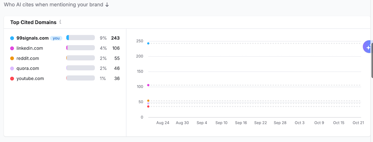Image resolution: width=373 pixels, height=142 pixels.
Task: Click the linkedin.com share progress bar
Action: point(81,48)
